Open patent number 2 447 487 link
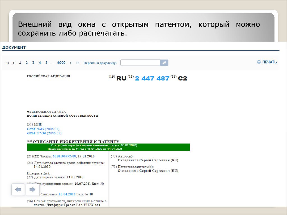The image size is (287, 215). point(152,78)
